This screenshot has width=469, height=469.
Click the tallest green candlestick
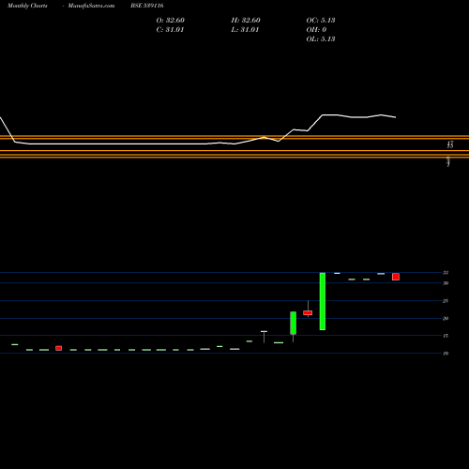pyautogui.click(x=323, y=301)
